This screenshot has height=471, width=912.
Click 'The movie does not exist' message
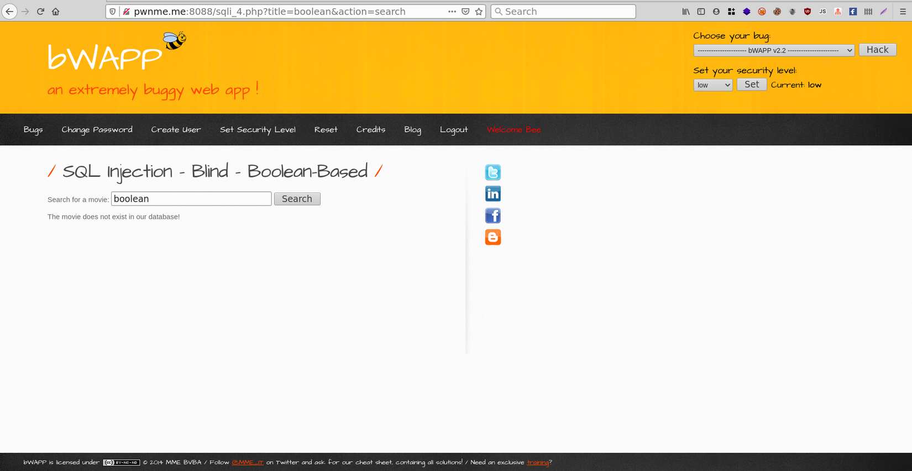point(114,217)
